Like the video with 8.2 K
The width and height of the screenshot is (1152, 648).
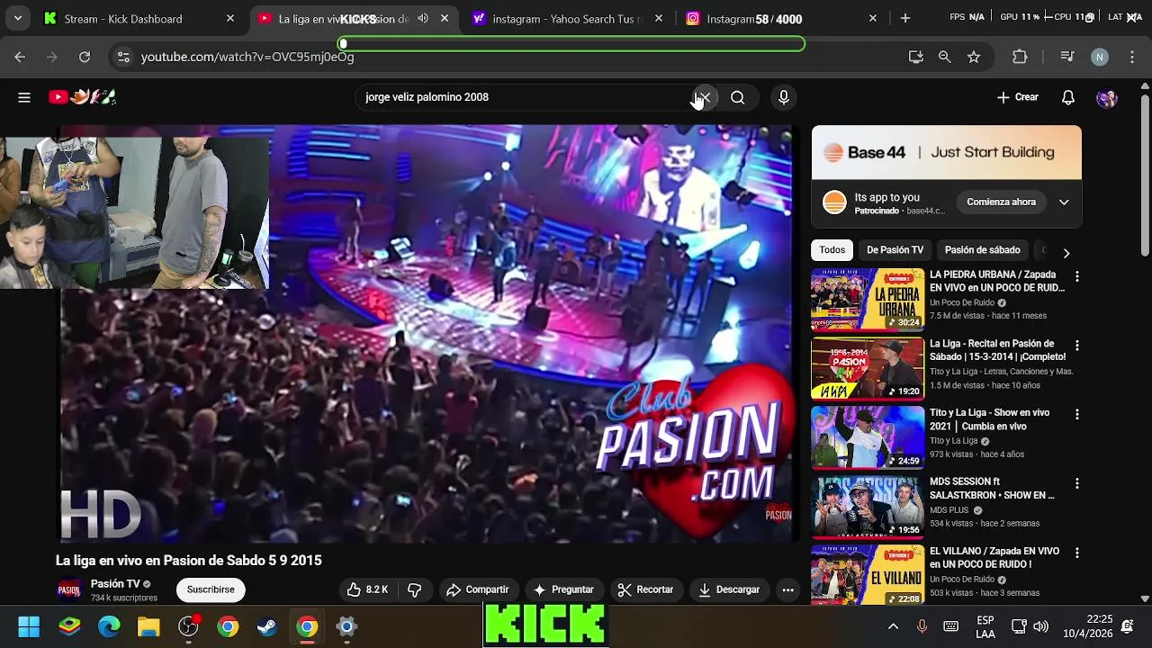click(x=367, y=589)
